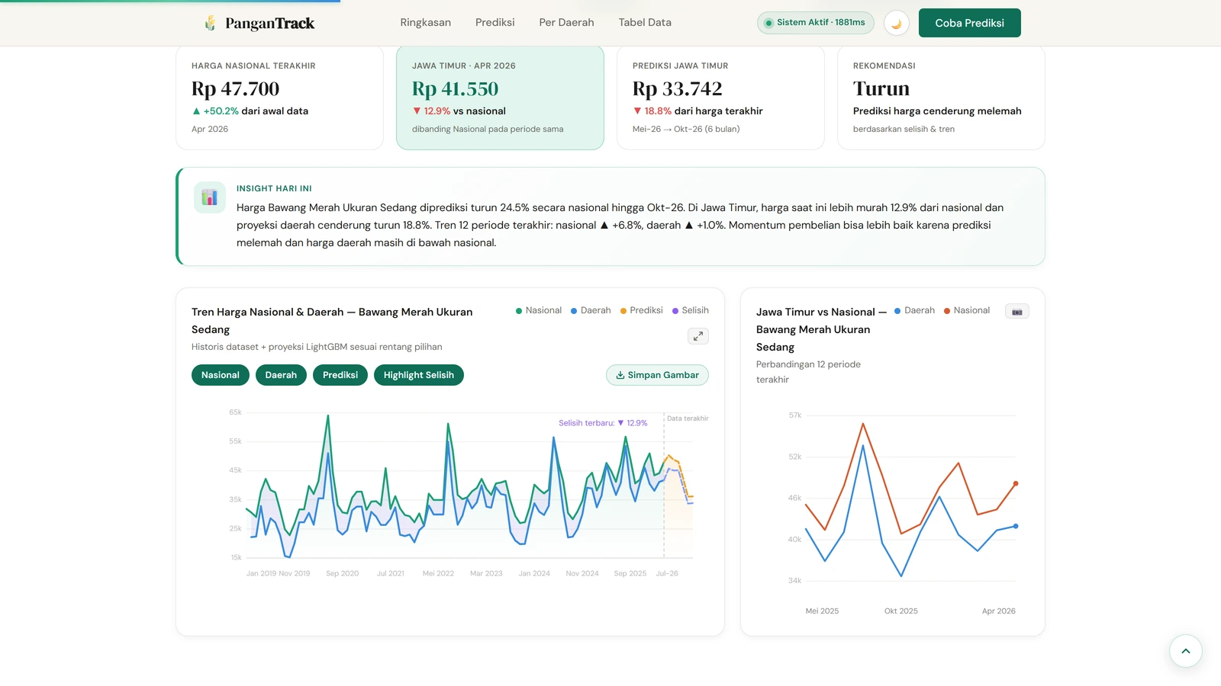This screenshot has width=1221, height=686.
Task: Click the last Nasional data point in the comparison chart
Action: [x=1016, y=483]
